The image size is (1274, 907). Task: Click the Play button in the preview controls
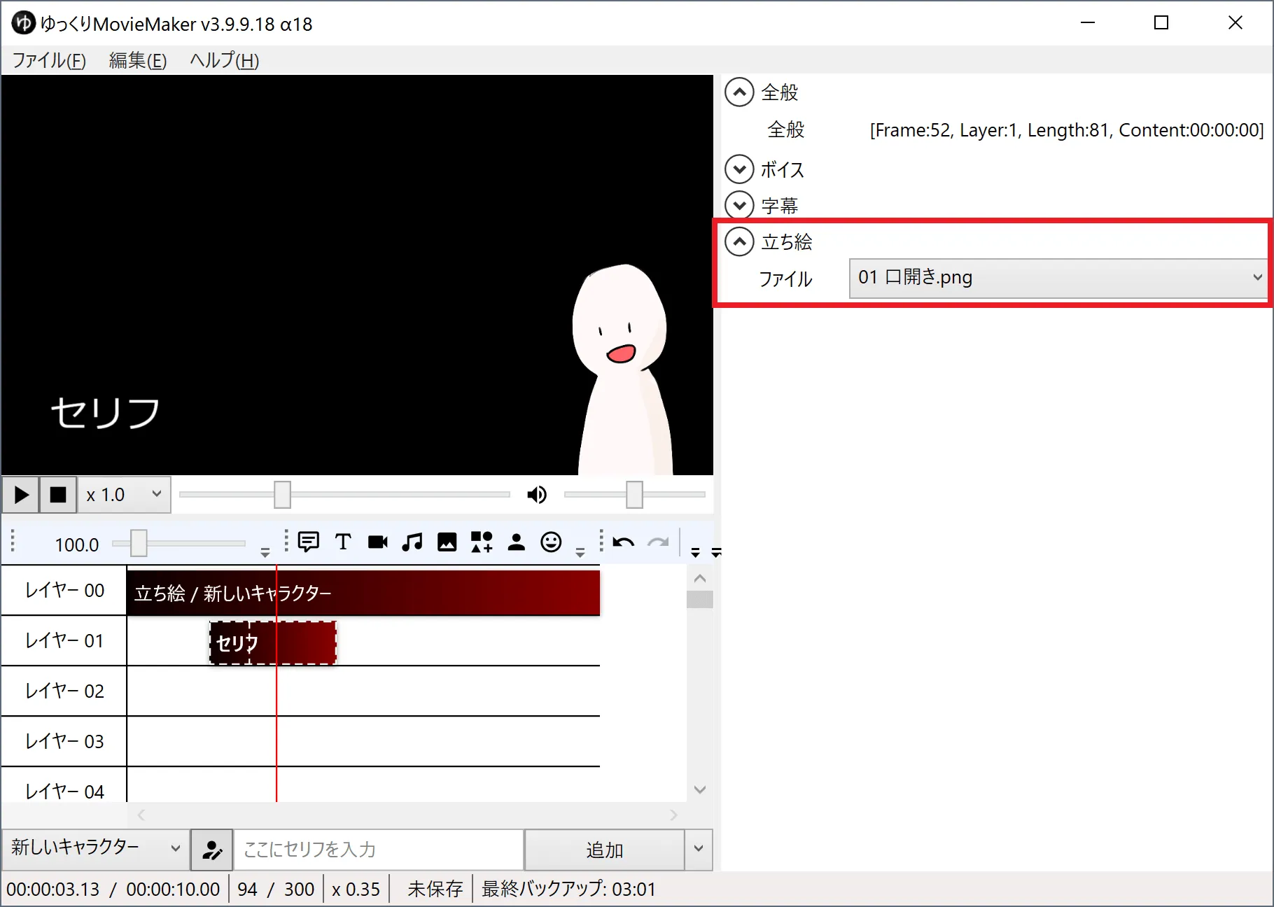21,495
